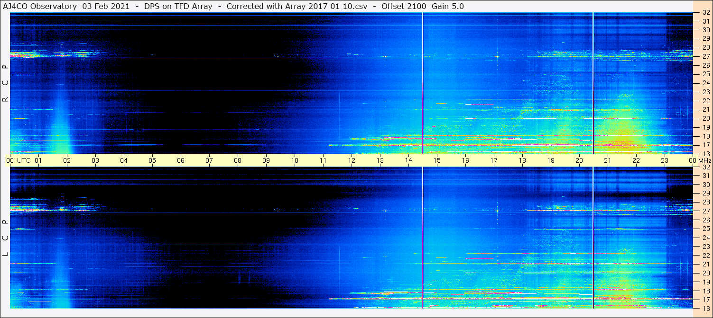713x318 pixels.
Task: Select hour 19 on the time axis
Action: coord(551,160)
